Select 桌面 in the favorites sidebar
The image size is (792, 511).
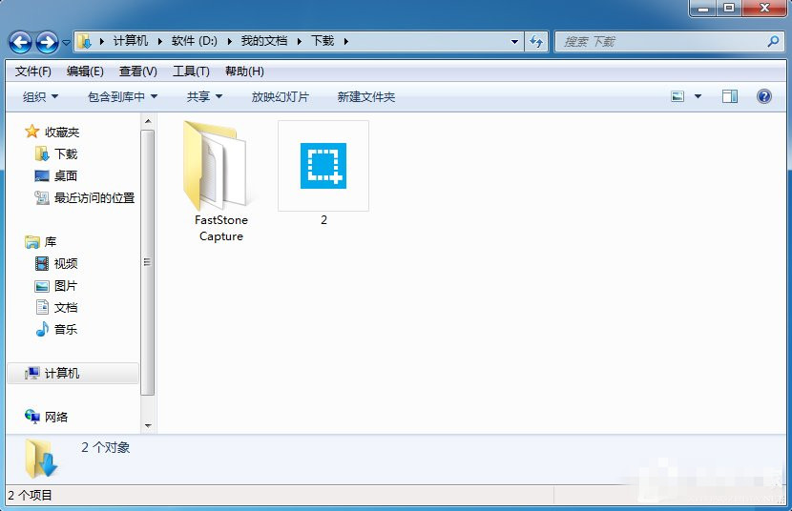tap(66, 176)
